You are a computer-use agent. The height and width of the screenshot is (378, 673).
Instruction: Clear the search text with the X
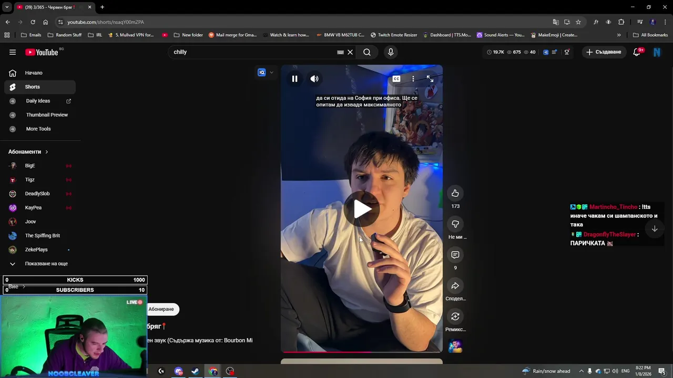350,52
